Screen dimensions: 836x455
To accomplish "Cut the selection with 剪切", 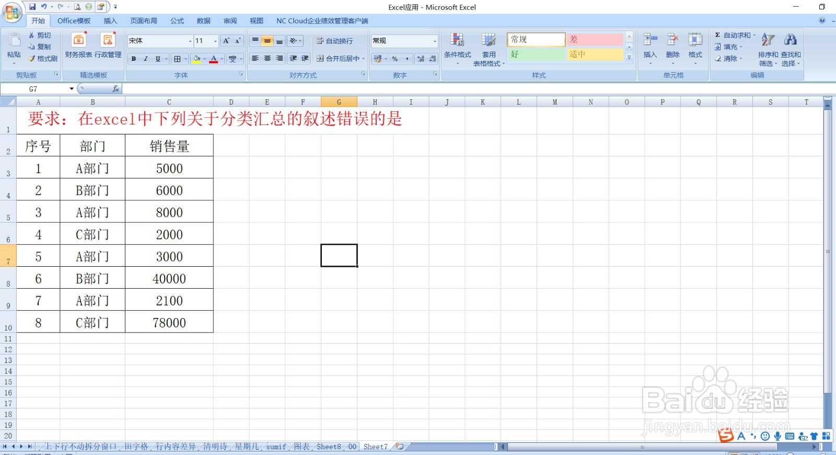I will (40, 35).
